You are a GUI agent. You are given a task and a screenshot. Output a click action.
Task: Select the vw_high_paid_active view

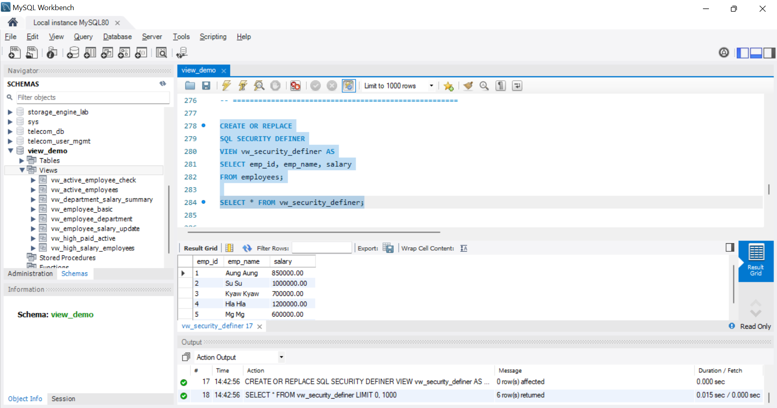pyautogui.click(x=83, y=238)
